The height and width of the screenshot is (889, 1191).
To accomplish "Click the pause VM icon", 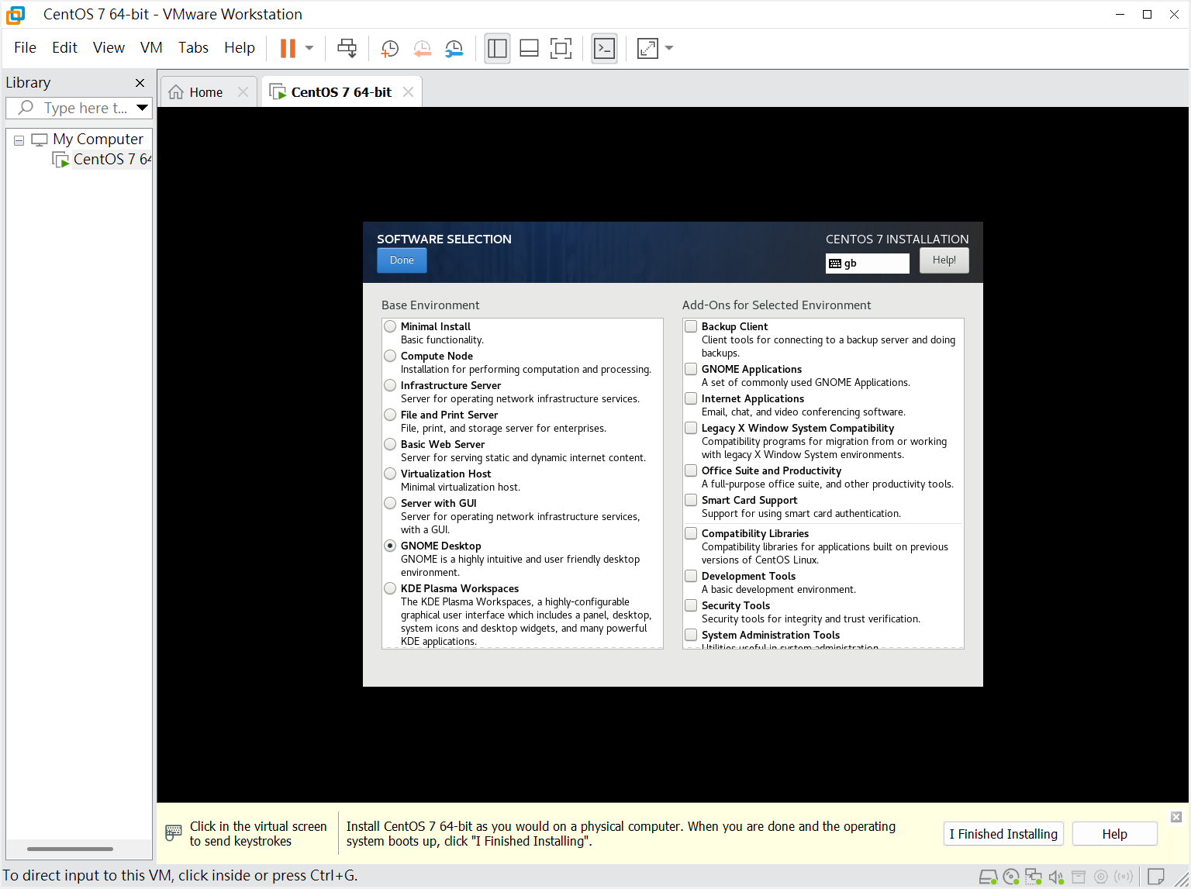I will (288, 49).
